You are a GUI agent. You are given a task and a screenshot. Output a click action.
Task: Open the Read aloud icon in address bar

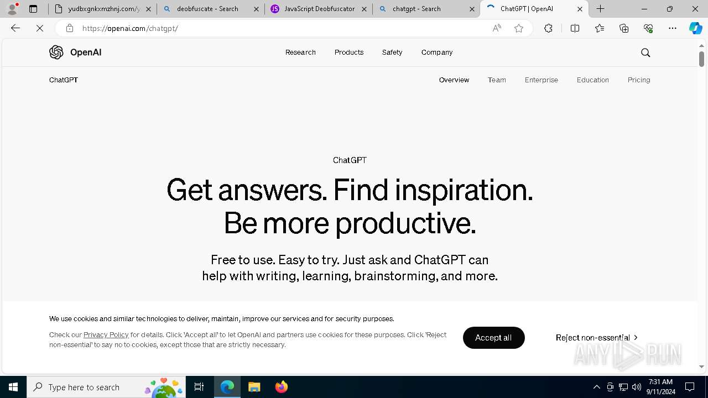[x=497, y=28]
